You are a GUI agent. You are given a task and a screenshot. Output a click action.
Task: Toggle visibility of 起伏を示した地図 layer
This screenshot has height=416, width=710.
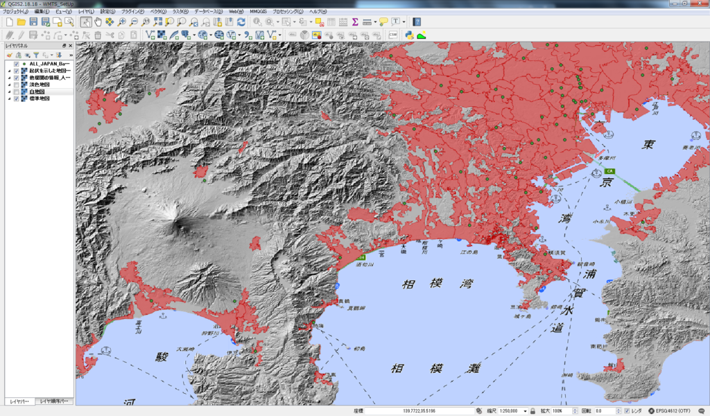(17, 71)
